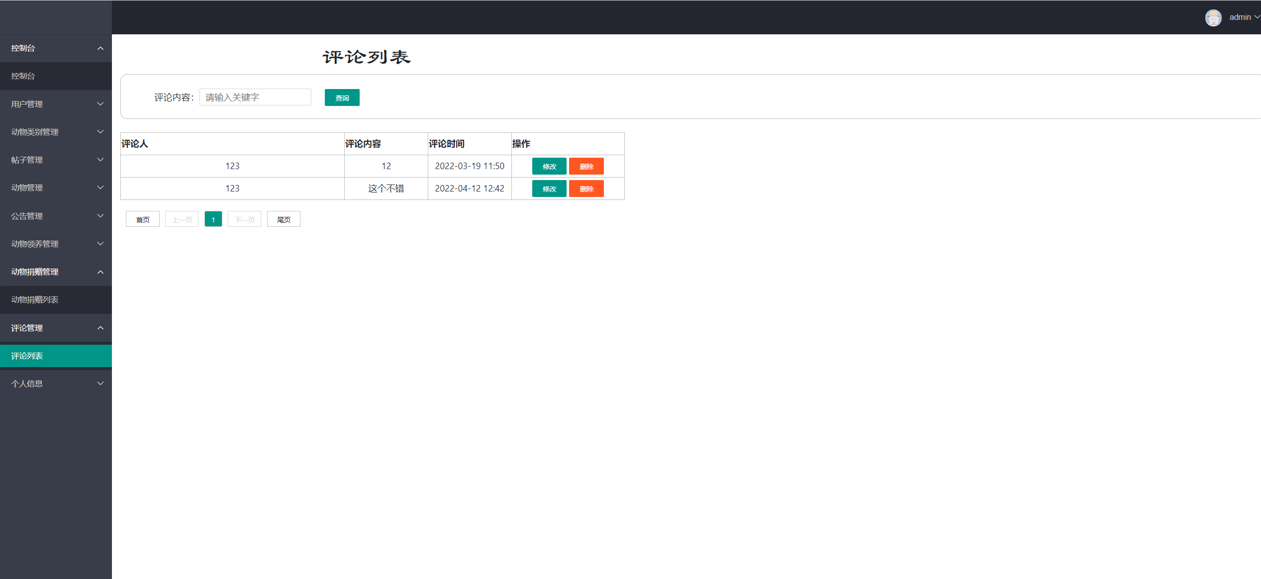The height and width of the screenshot is (579, 1261).
Task: Collapse the top 控制台 menu group
Action: [56, 48]
